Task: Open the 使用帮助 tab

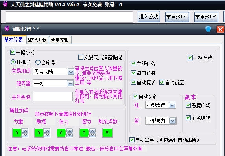Action: coord(60,40)
